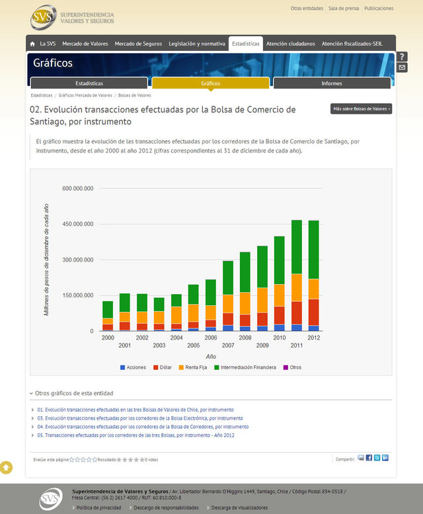Collapse 'Otros gráficos de esta entidad' section

71,393
